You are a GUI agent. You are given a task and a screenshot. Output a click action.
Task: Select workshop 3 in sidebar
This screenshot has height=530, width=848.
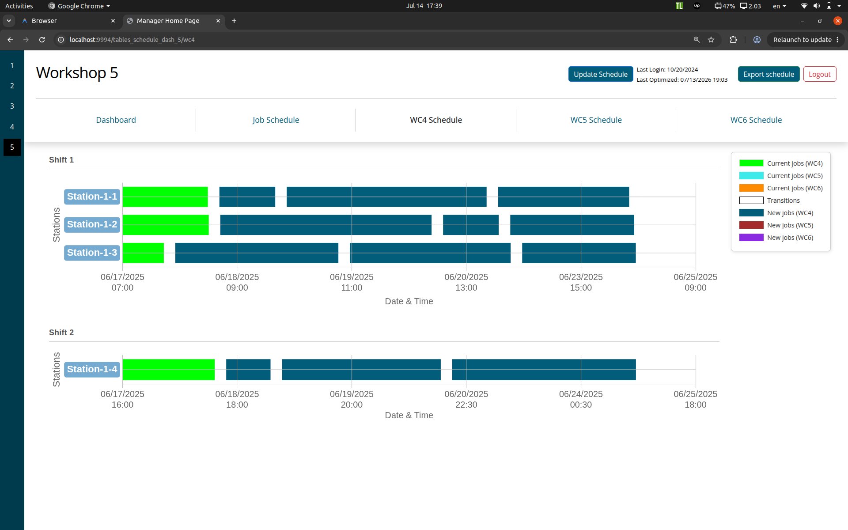tap(12, 106)
